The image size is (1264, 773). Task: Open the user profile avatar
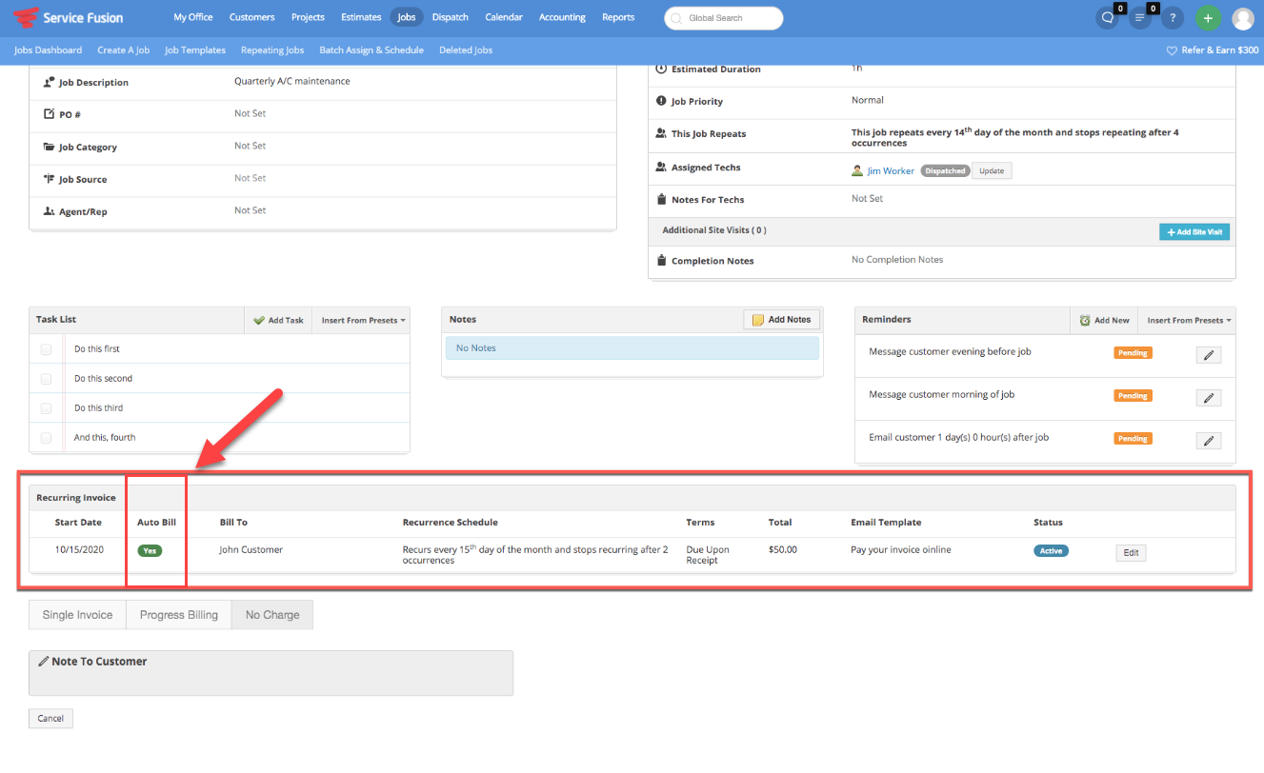tap(1242, 18)
